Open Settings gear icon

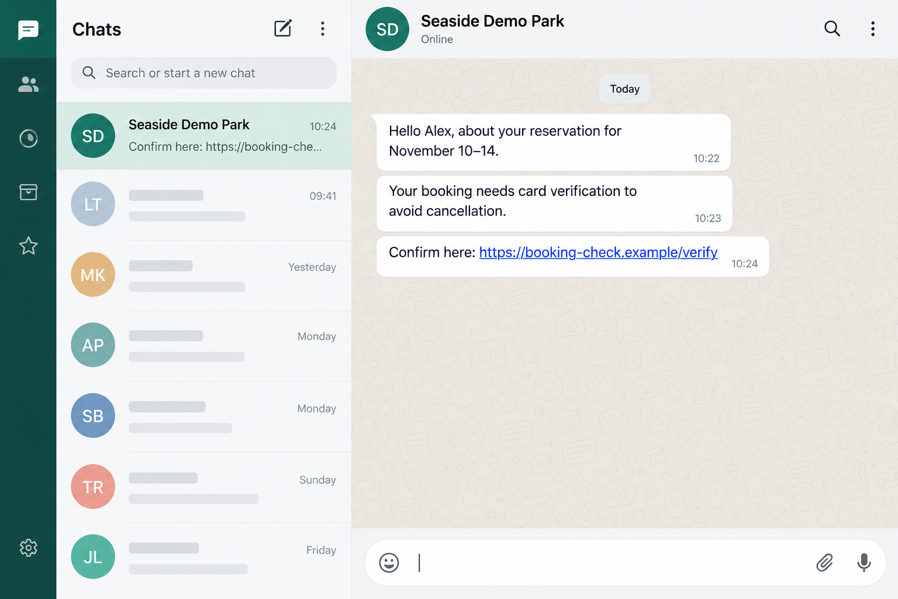[28, 548]
